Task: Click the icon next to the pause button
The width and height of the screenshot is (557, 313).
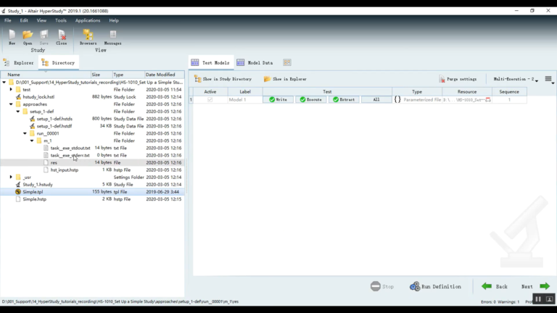Action: [549, 299]
